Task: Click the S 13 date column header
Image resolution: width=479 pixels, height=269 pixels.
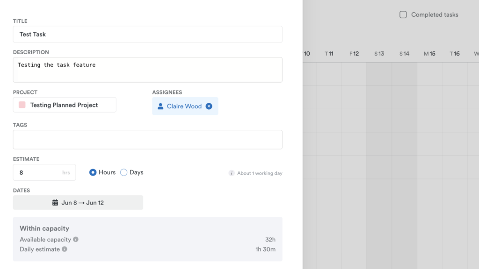Action: [379, 54]
